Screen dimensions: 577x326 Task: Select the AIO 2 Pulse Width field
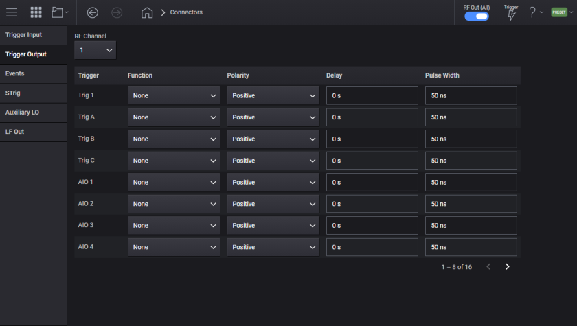471,204
